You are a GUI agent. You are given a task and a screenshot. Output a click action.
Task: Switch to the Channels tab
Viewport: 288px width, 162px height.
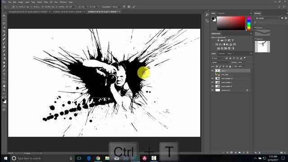222,54
